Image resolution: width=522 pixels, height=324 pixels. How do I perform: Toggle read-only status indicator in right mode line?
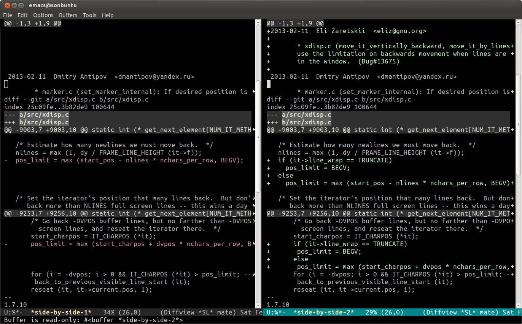pyautogui.click(x=274, y=313)
